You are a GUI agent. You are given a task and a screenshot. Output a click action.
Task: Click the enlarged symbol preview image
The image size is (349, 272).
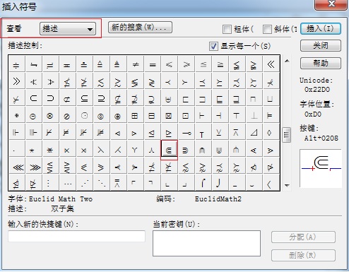(321, 168)
